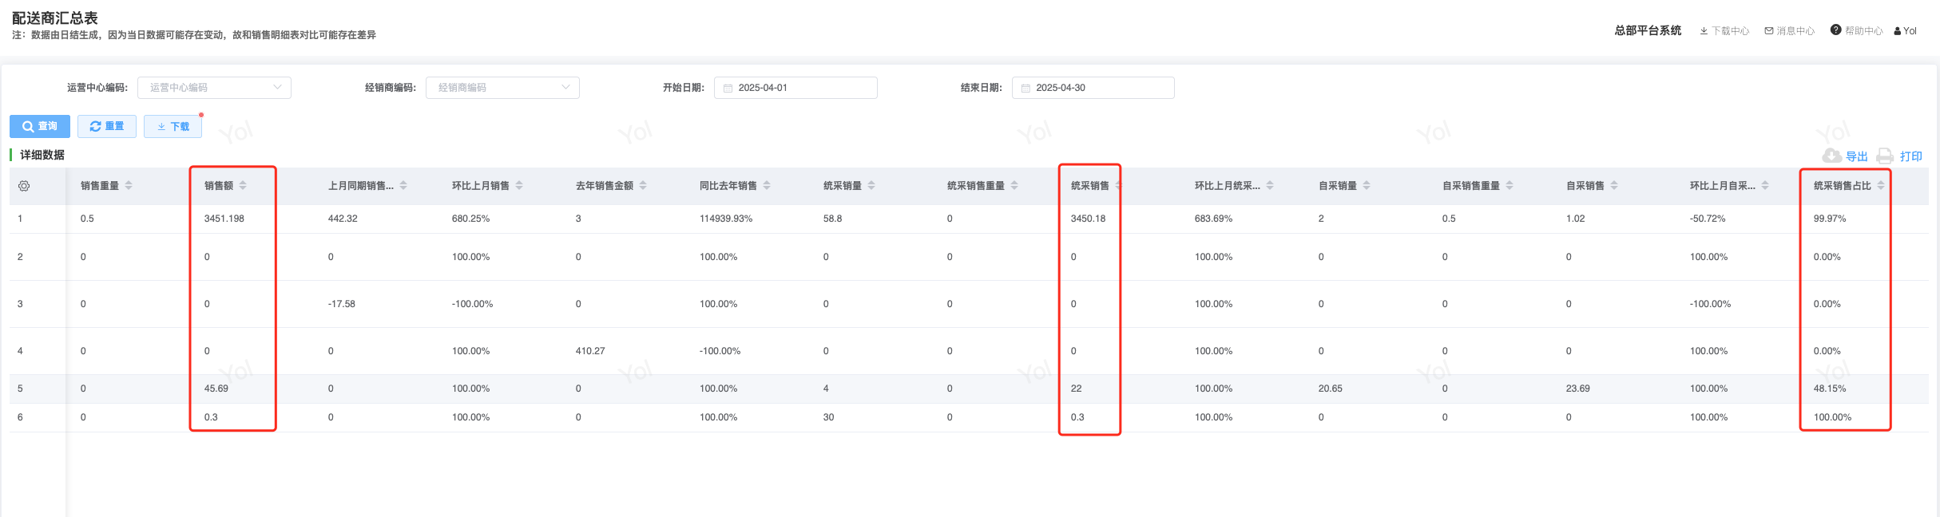Click the 总部平台系统 menu item
1940x517 pixels.
click(x=1647, y=30)
